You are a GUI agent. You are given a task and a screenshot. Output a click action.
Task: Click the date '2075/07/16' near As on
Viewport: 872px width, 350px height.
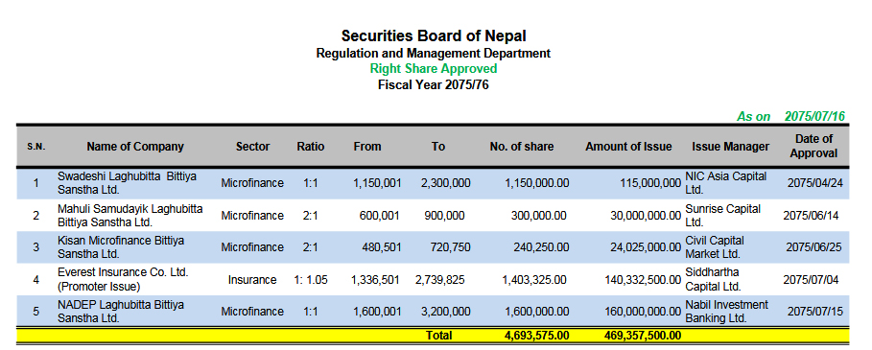pos(814,116)
